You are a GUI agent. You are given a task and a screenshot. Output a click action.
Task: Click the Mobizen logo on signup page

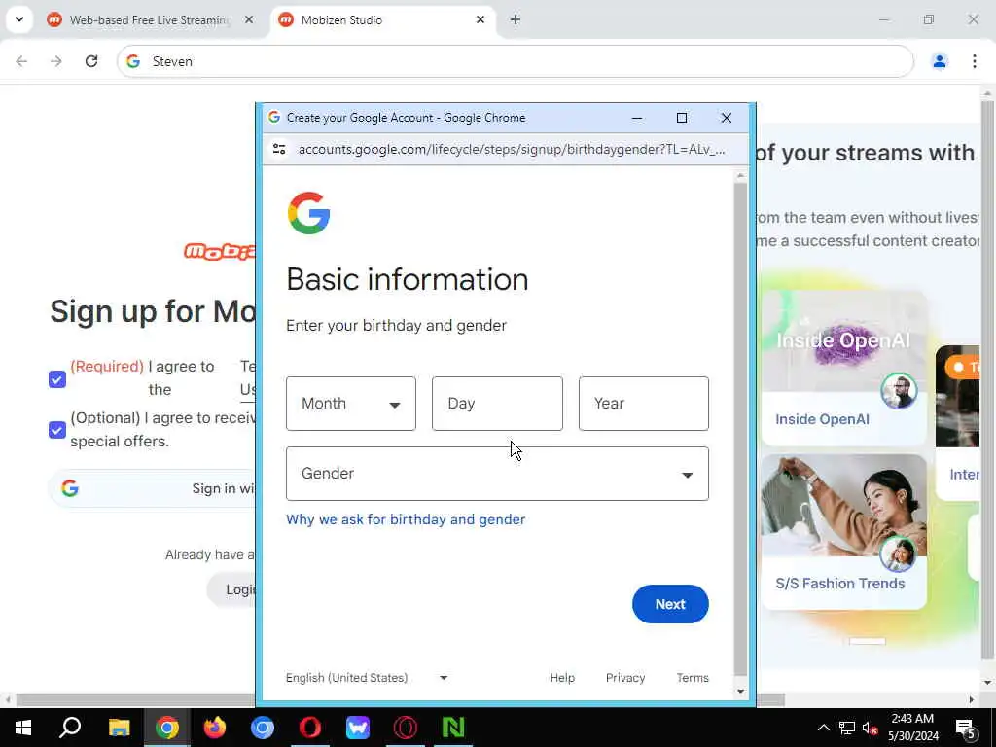[x=220, y=252]
